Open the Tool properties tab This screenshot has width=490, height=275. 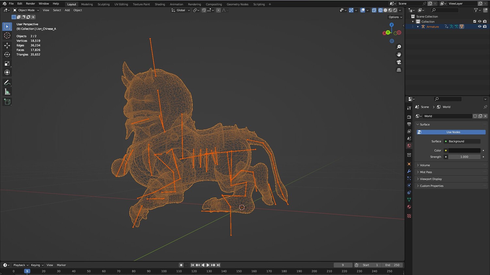click(409, 108)
